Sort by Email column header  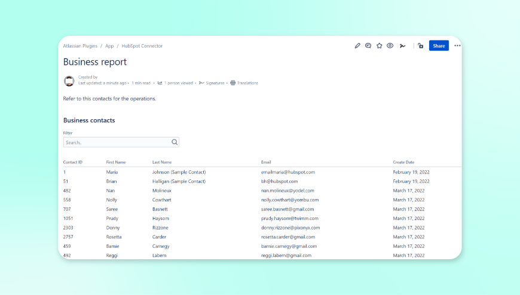click(x=266, y=162)
